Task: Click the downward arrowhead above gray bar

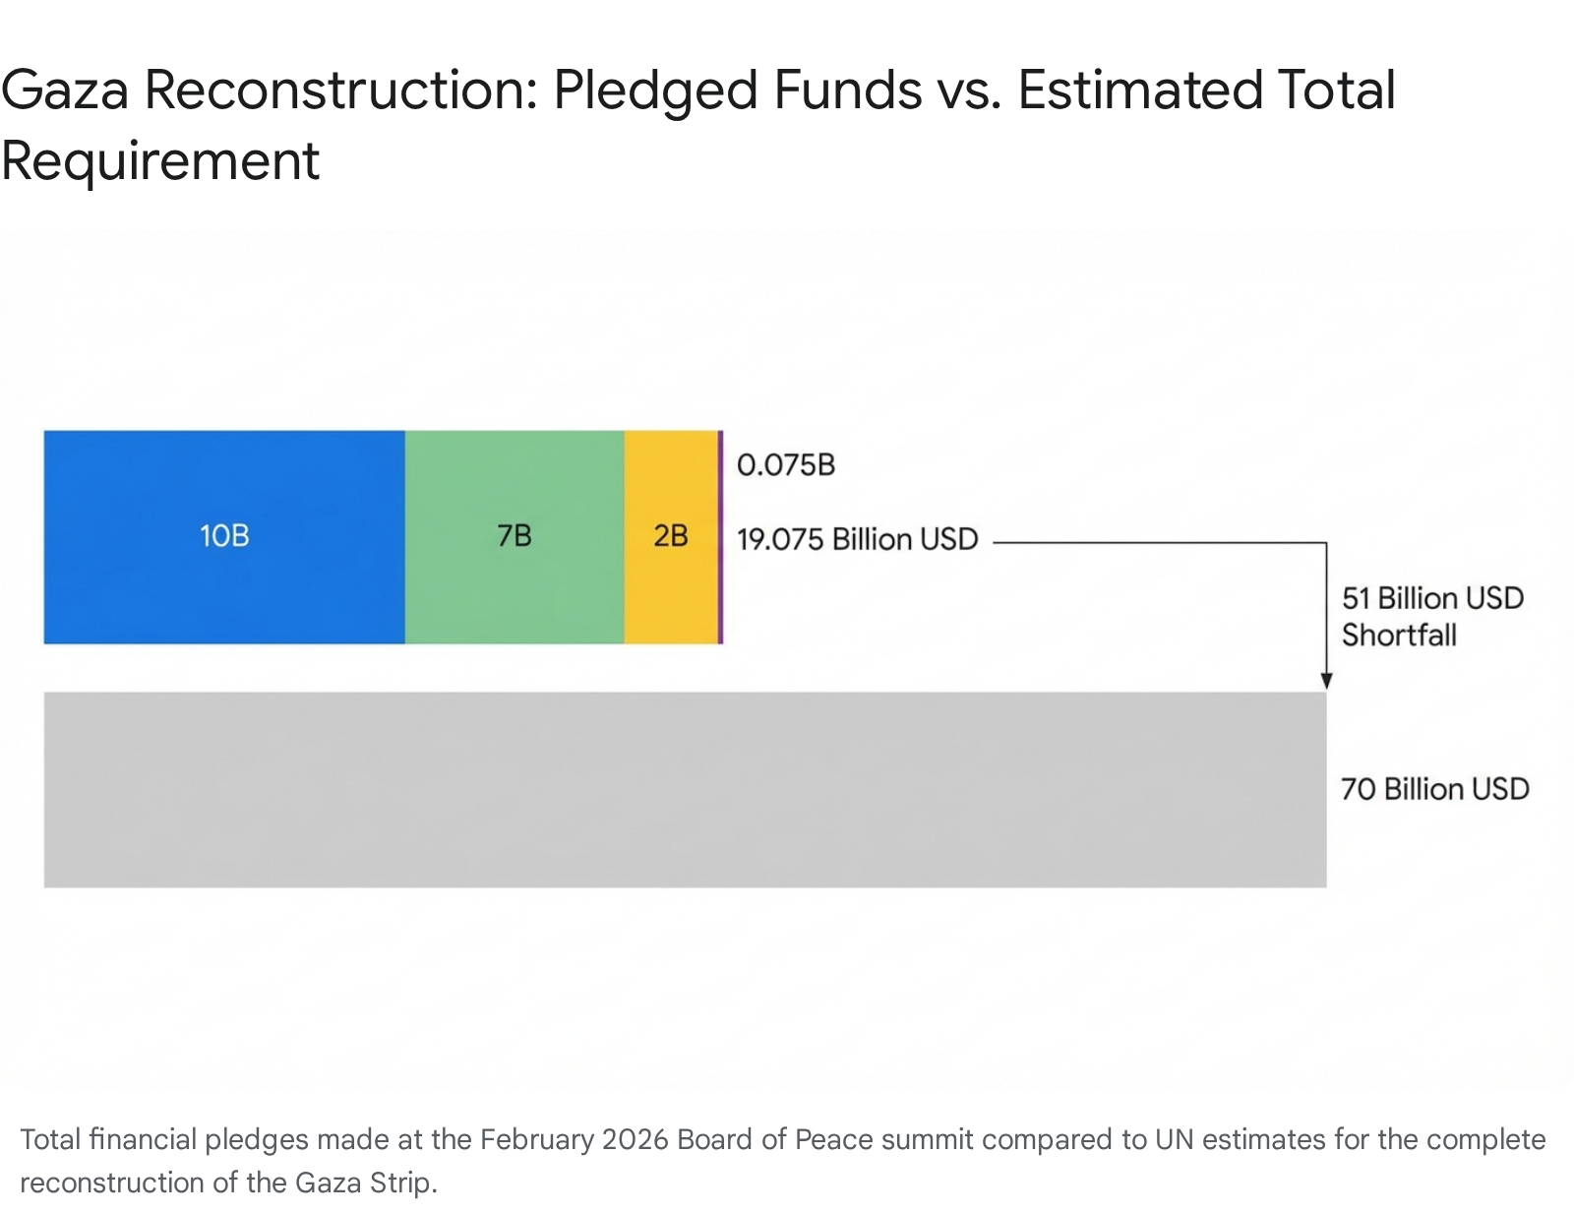Action: click(x=1326, y=681)
